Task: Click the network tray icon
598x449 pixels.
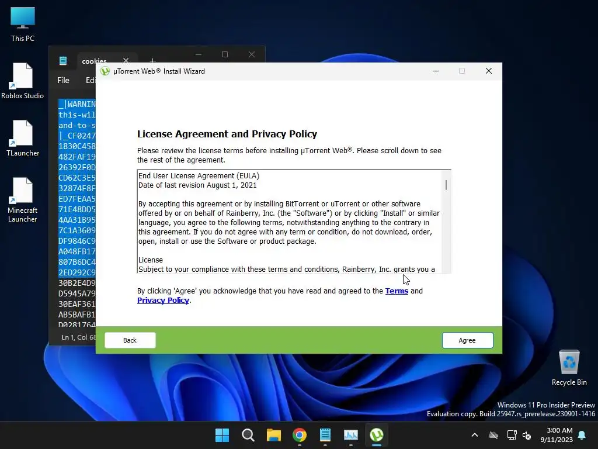Action: pyautogui.click(x=512, y=435)
